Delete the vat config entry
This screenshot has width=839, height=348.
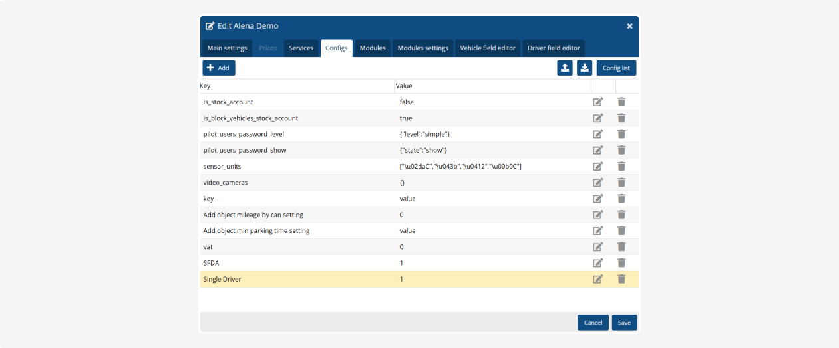[x=621, y=247]
